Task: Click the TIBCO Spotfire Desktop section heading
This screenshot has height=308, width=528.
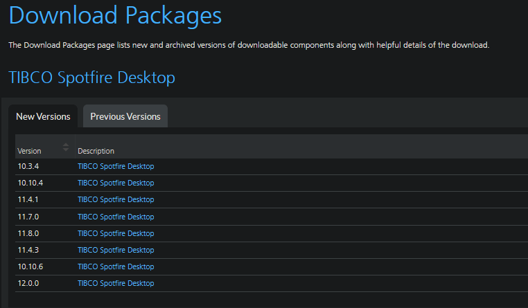Action: tap(91, 78)
